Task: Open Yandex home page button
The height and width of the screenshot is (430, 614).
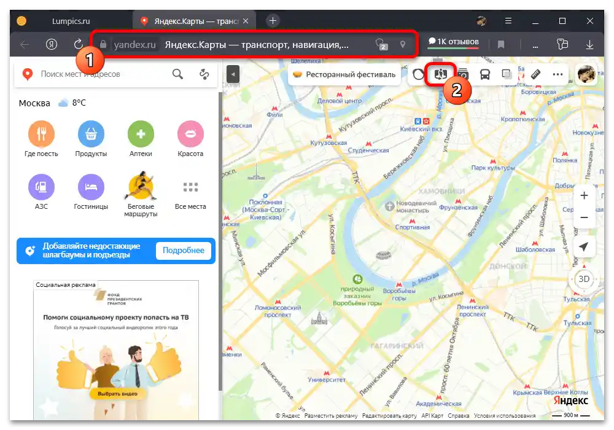Action: [52, 44]
